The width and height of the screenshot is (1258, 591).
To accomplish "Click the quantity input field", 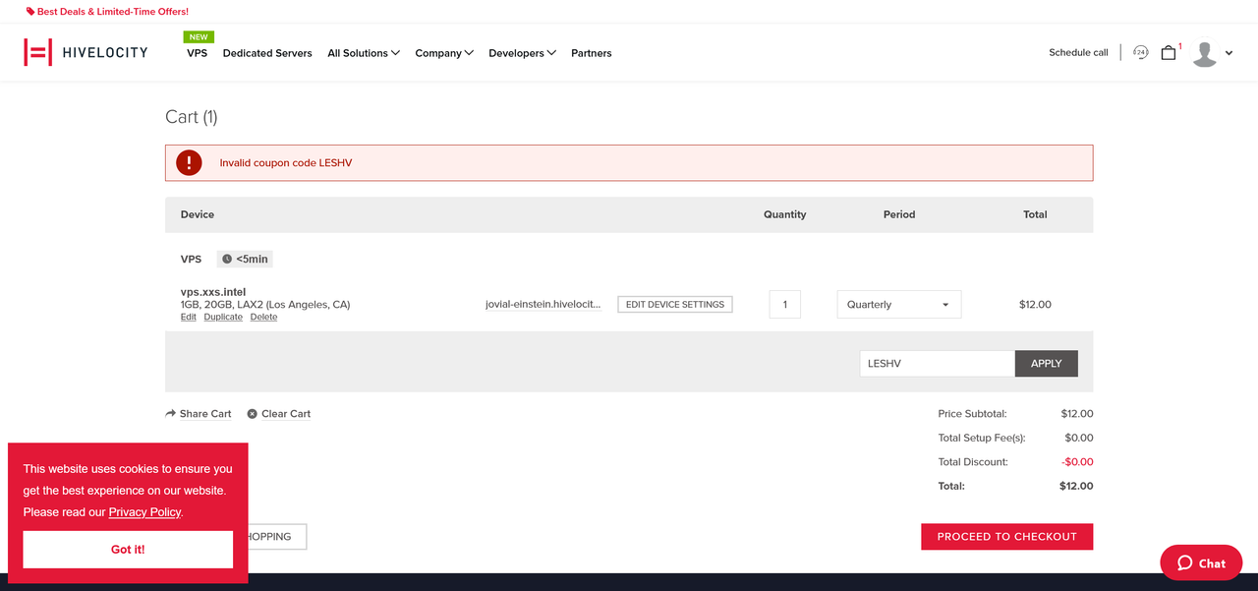I will (x=785, y=305).
